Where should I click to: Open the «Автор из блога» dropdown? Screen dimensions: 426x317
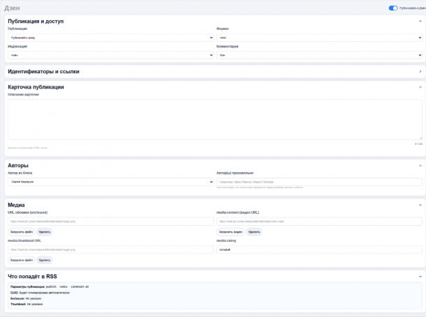(x=110, y=181)
